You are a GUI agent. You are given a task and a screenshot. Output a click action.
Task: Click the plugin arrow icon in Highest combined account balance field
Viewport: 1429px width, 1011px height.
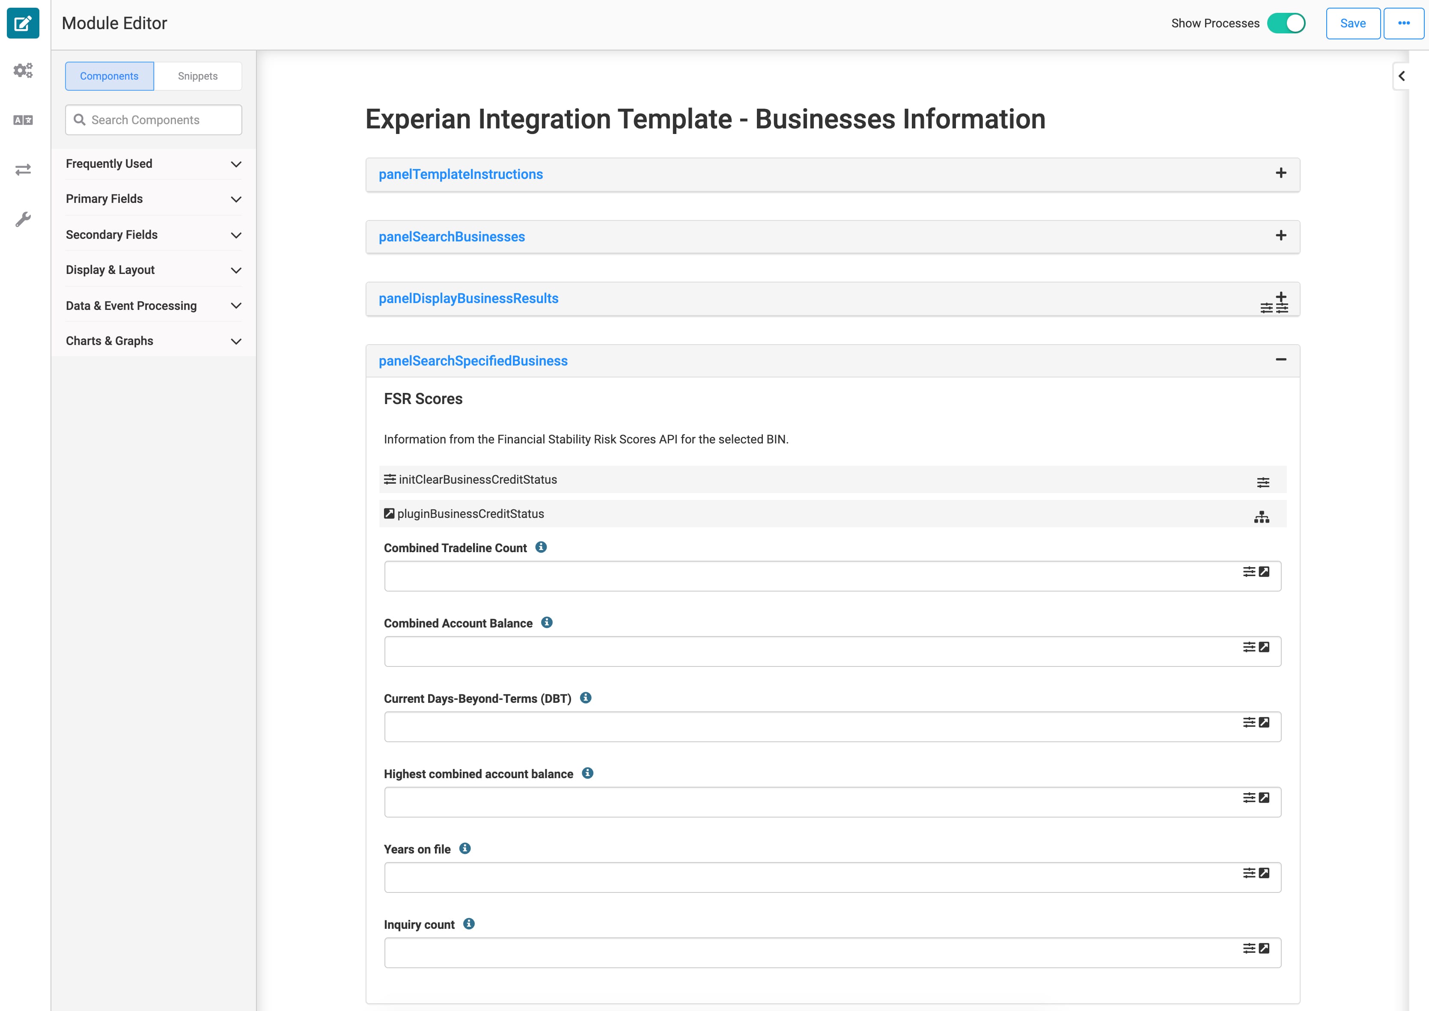point(1264,797)
